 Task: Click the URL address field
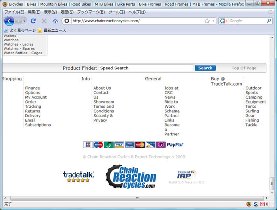137,21
